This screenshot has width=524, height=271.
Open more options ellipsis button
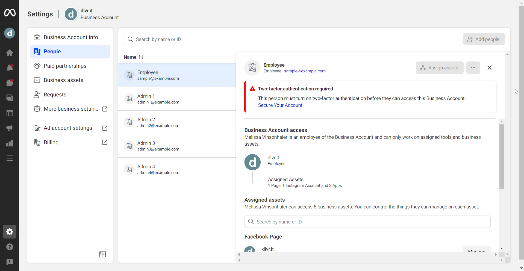(x=473, y=67)
